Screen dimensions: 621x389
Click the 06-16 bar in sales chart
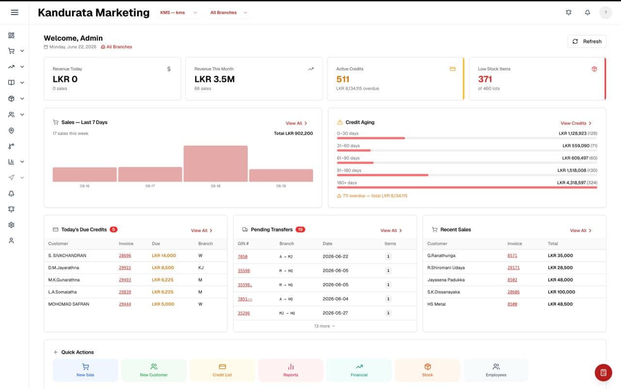click(x=84, y=174)
